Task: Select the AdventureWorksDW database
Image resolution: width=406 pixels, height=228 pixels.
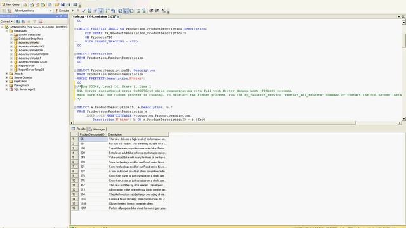Action: [x=30, y=51]
